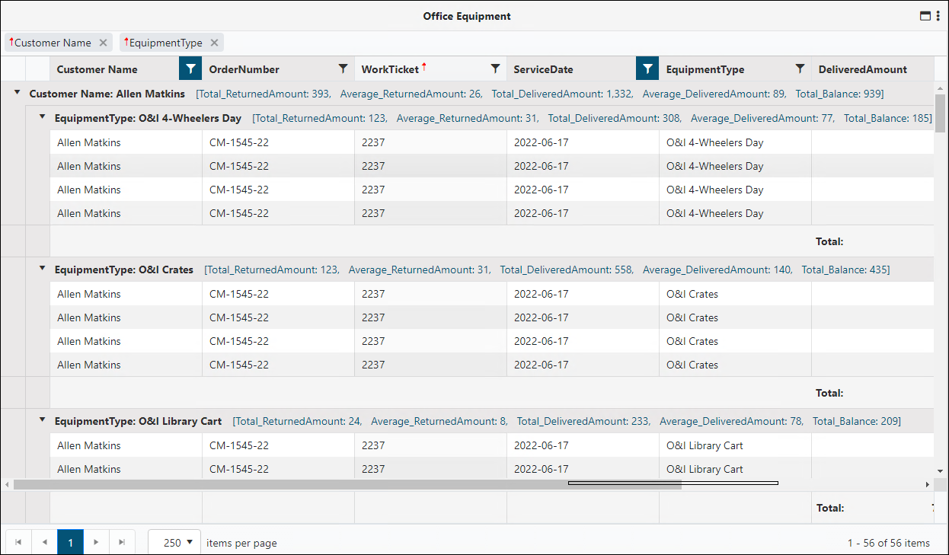Viewport: 949px width, 555px height.
Task: Select page 1 in the pager
Action: (x=70, y=542)
